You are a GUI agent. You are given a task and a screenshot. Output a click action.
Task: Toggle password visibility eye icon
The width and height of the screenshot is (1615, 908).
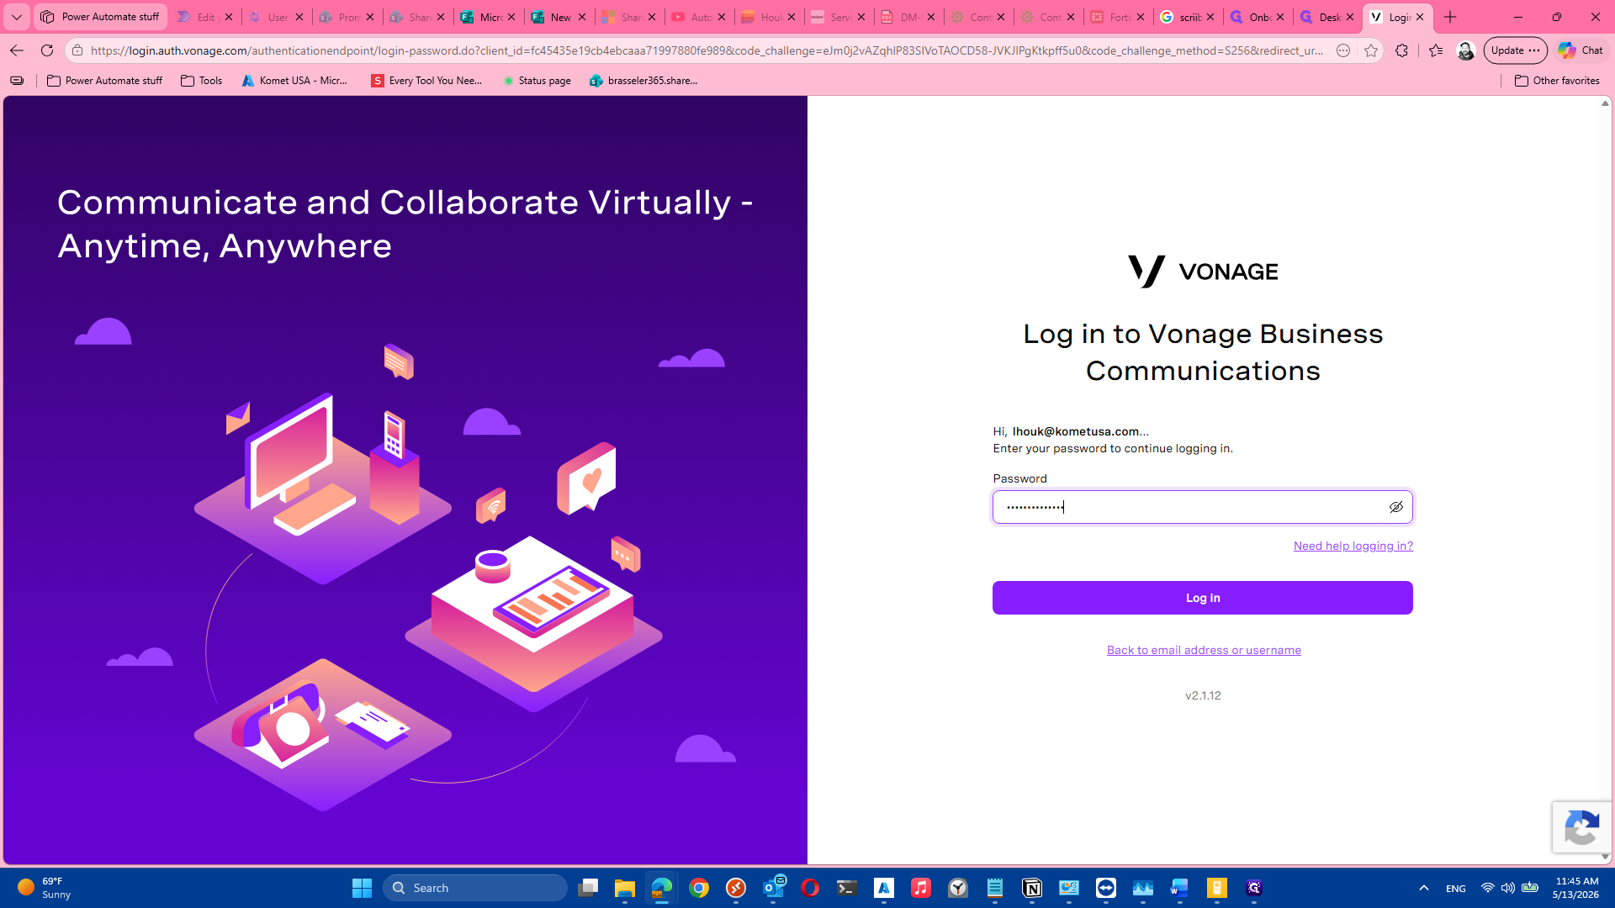(x=1395, y=507)
